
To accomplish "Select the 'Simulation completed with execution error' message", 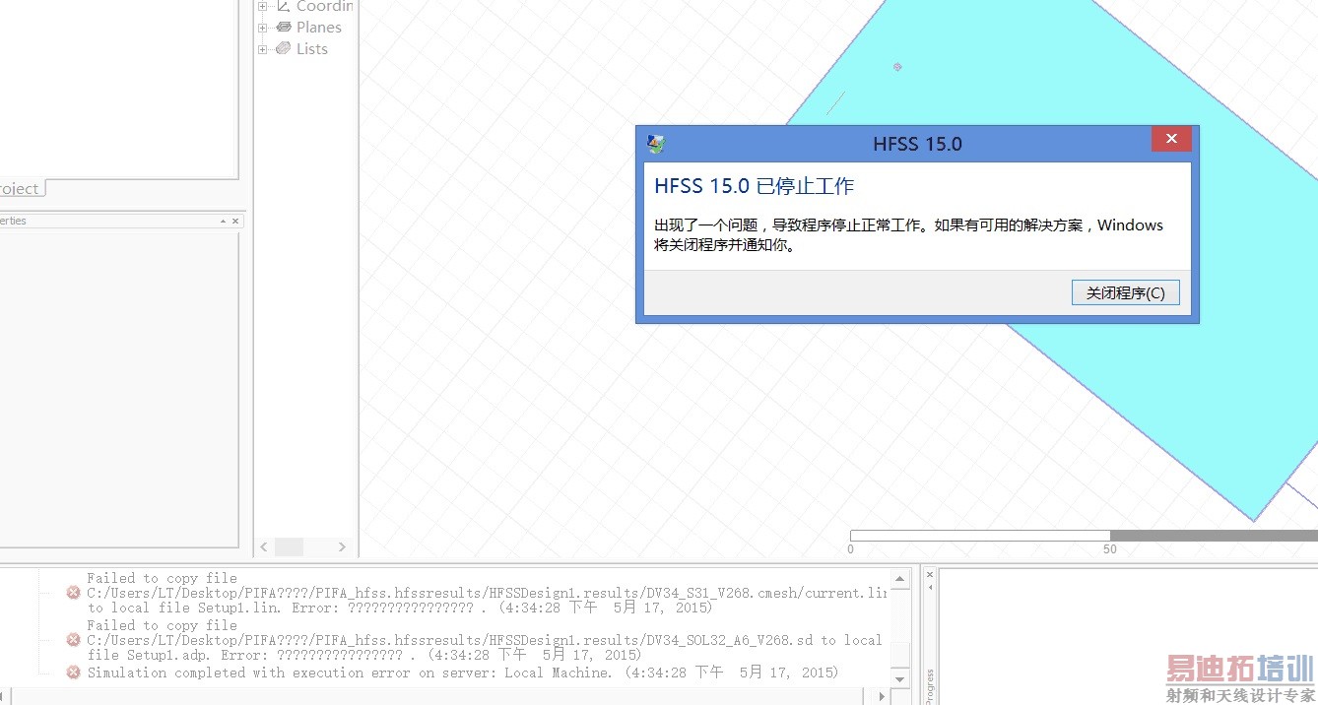I will (463, 673).
